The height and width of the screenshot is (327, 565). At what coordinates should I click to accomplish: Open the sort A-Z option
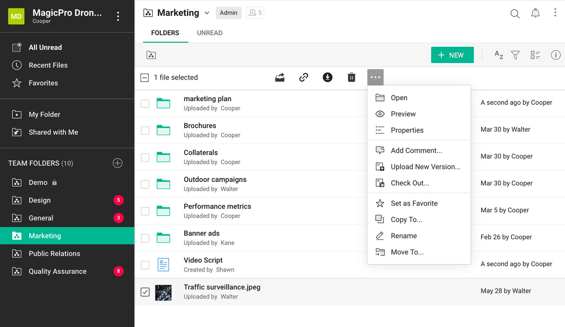tap(499, 55)
